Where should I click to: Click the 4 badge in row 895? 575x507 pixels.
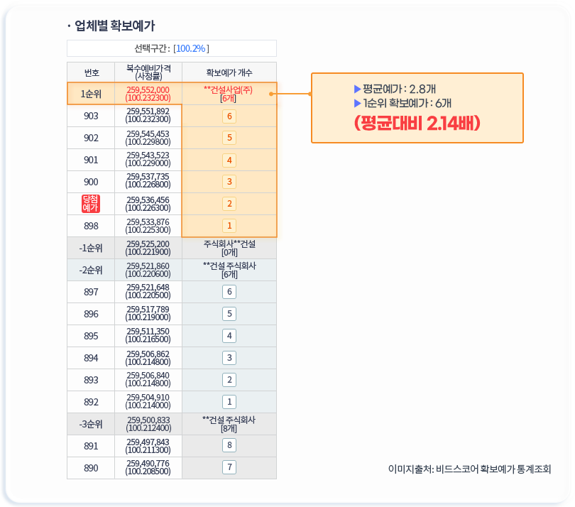click(x=229, y=336)
